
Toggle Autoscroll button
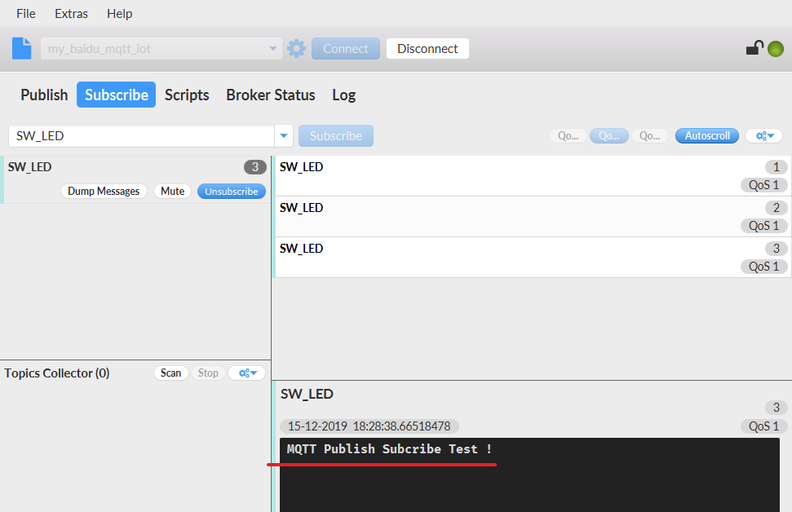[x=706, y=136]
